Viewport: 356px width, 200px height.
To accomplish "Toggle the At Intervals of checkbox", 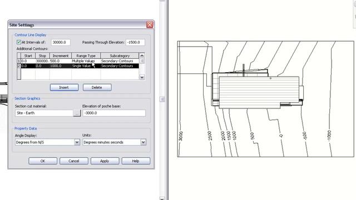I will [x=19, y=42].
